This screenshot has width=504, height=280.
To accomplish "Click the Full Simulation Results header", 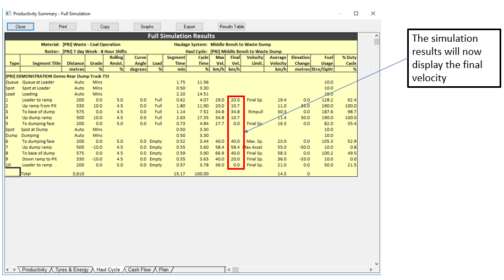I will click(181, 36).
